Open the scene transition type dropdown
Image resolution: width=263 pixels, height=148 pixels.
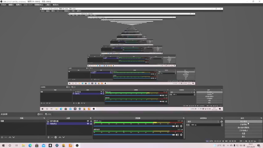pyautogui.click(x=203, y=122)
